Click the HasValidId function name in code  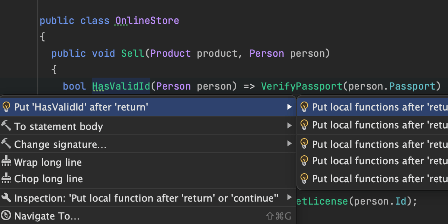[121, 87]
